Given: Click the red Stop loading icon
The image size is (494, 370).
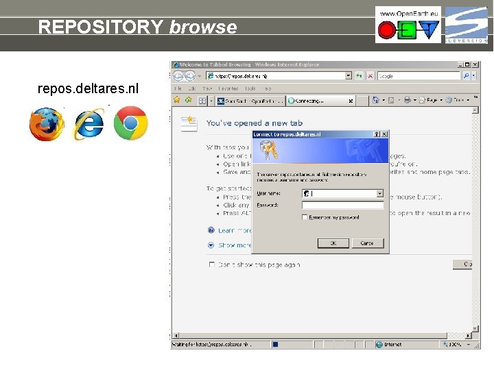Looking at the screenshot, I should click(370, 76).
